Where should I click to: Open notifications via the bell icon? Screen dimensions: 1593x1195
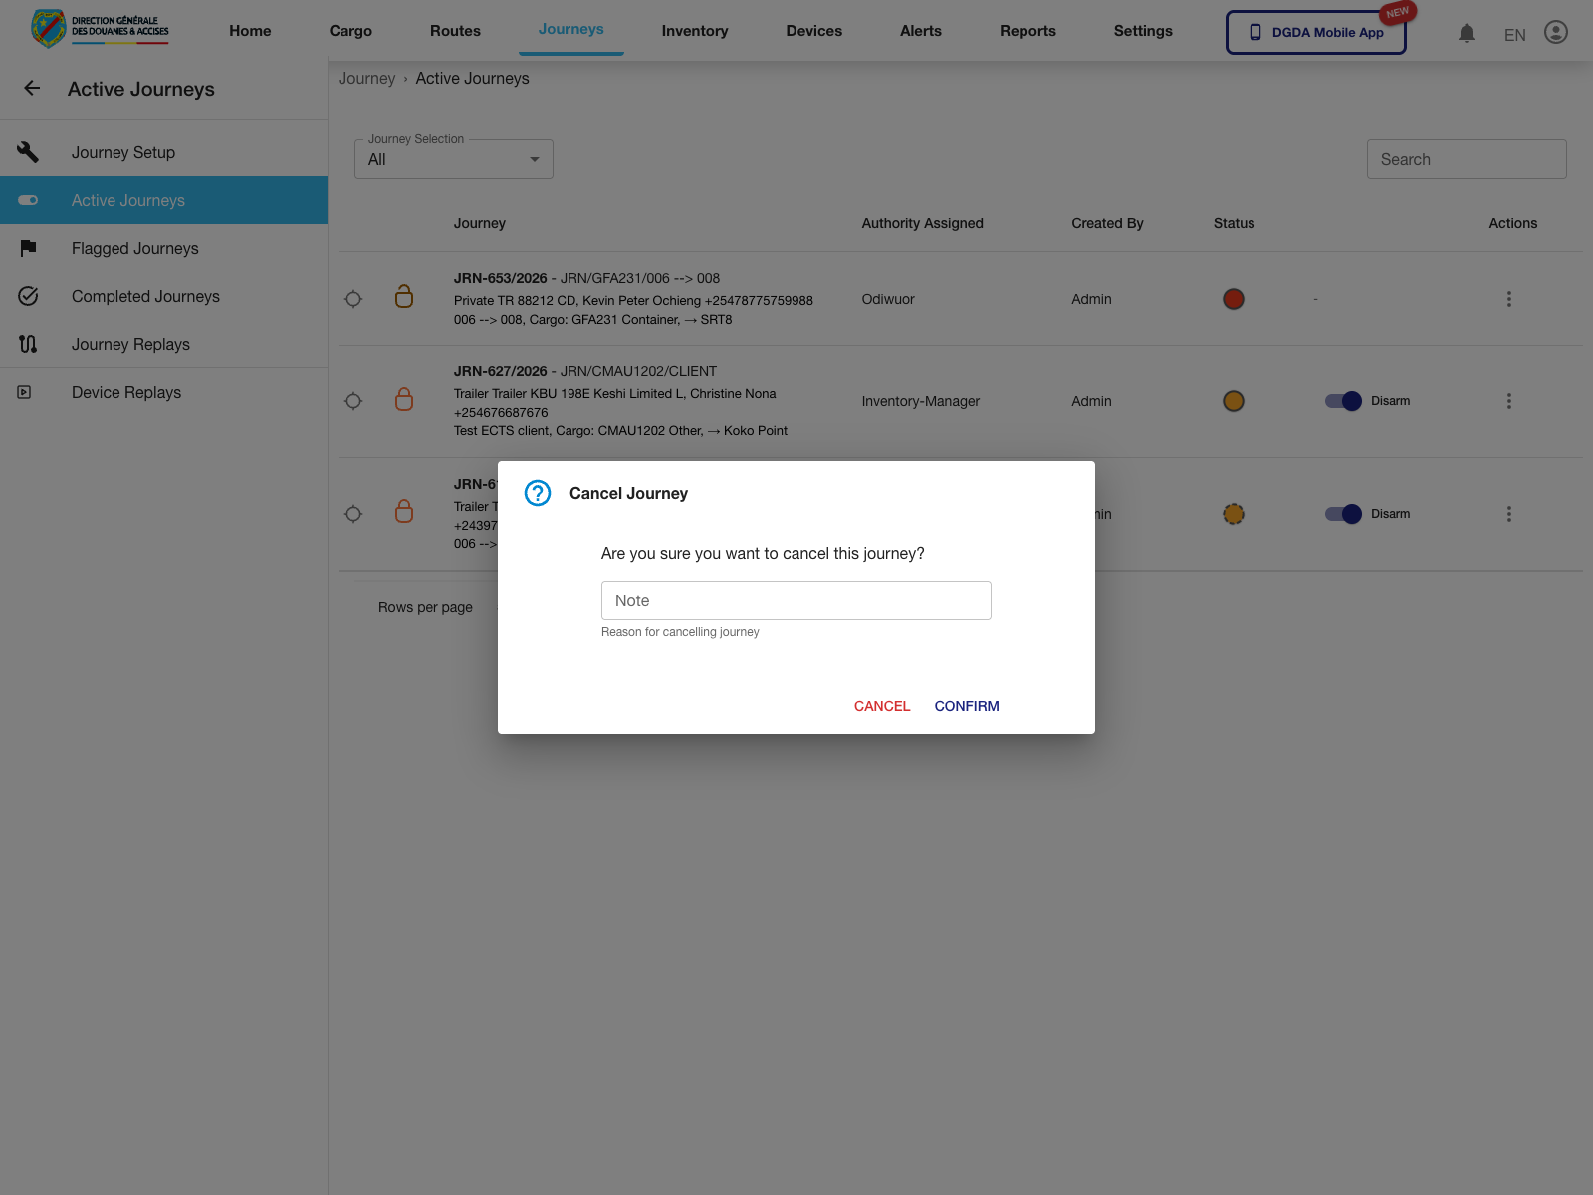coord(1466,33)
